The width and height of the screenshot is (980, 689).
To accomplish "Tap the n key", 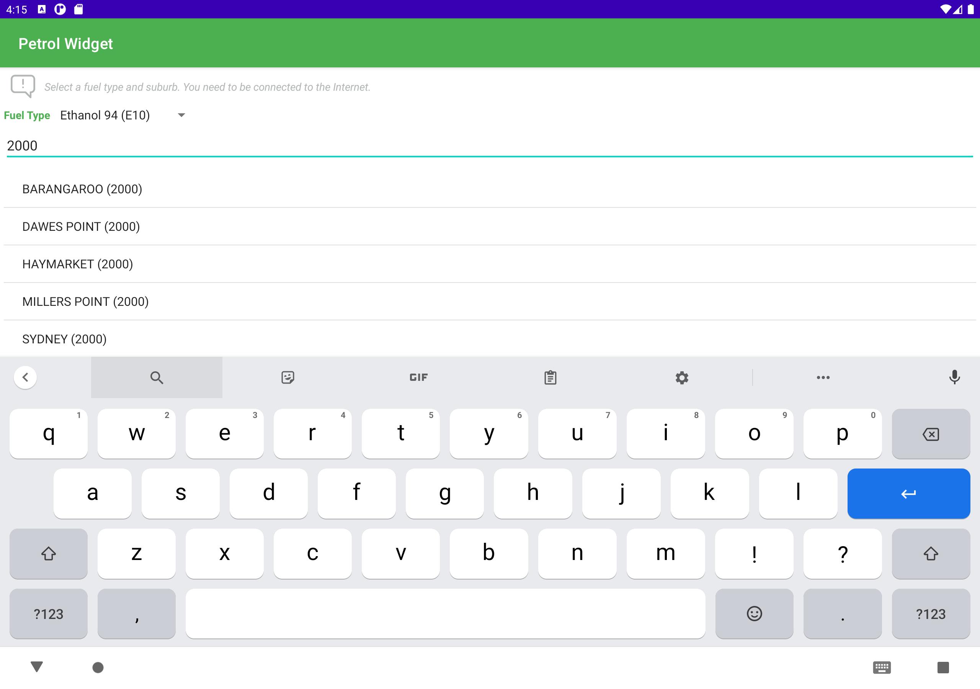I will 577,553.
